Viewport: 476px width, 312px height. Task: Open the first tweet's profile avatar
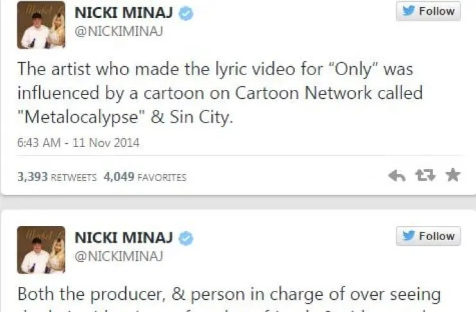click(x=40, y=25)
